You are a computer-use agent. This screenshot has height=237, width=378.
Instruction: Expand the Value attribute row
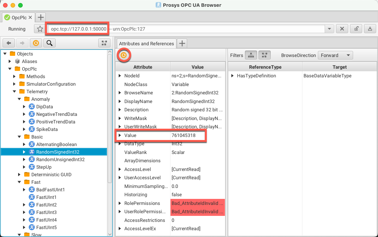coord(120,135)
